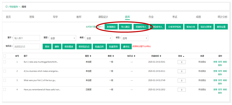Click the 排序 column sort arrow
This screenshot has height=105, width=232.
[183, 56]
